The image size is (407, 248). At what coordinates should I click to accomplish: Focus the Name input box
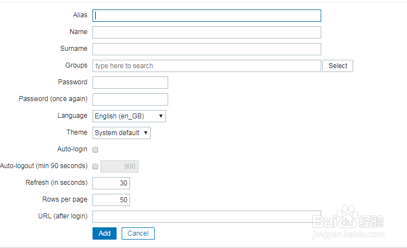pos(206,32)
